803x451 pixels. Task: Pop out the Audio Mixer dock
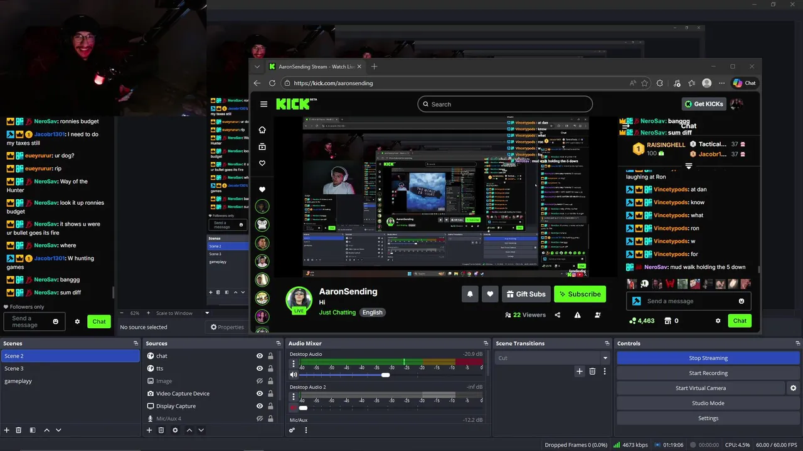coord(486,343)
